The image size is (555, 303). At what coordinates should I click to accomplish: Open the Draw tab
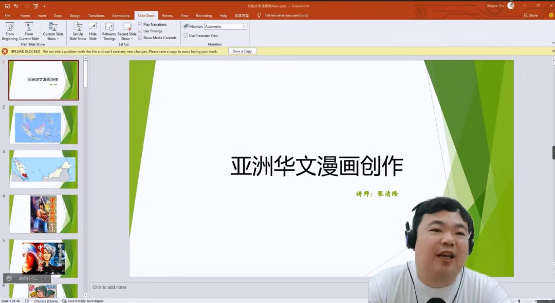[58, 15]
